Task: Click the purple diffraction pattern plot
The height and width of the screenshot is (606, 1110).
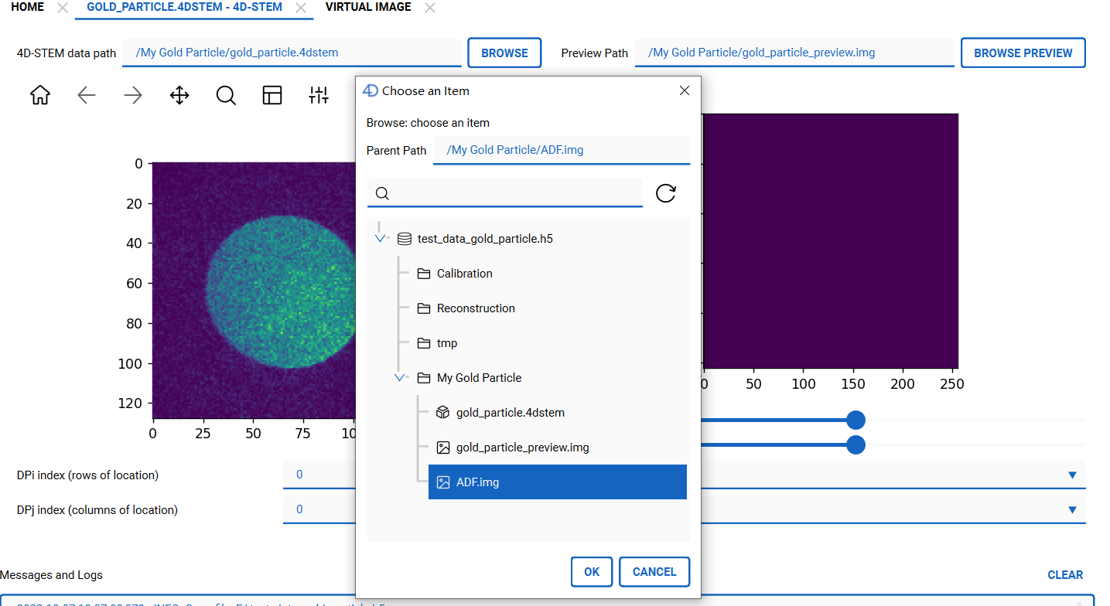Action: pyautogui.click(x=830, y=241)
